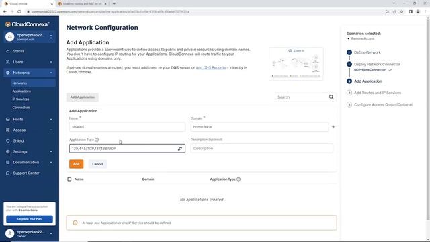Click the Search input box
The height and width of the screenshot is (242, 430).
pos(302,97)
